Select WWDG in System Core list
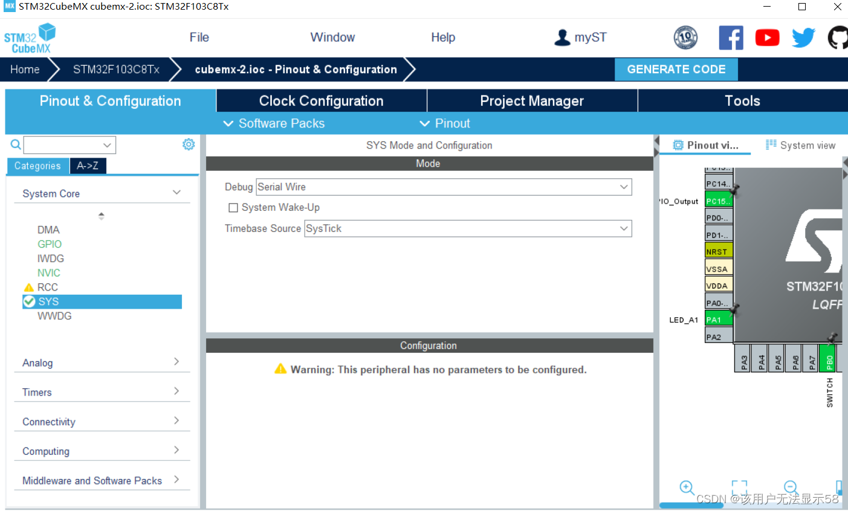The height and width of the screenshot is (511, 848). click(x=54, y=316)
